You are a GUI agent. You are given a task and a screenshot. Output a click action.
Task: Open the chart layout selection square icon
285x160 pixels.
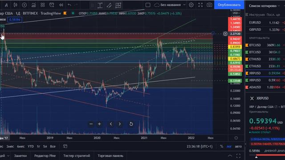(x=148, y=5)
